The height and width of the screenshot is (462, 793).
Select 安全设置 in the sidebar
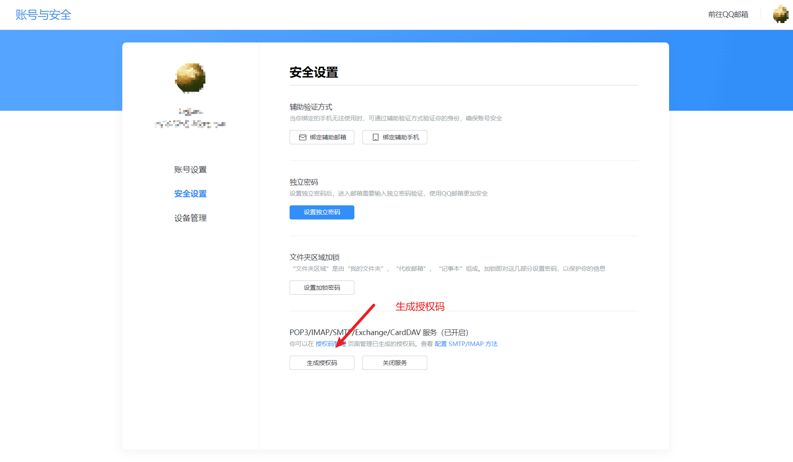(x=190, y=194)
